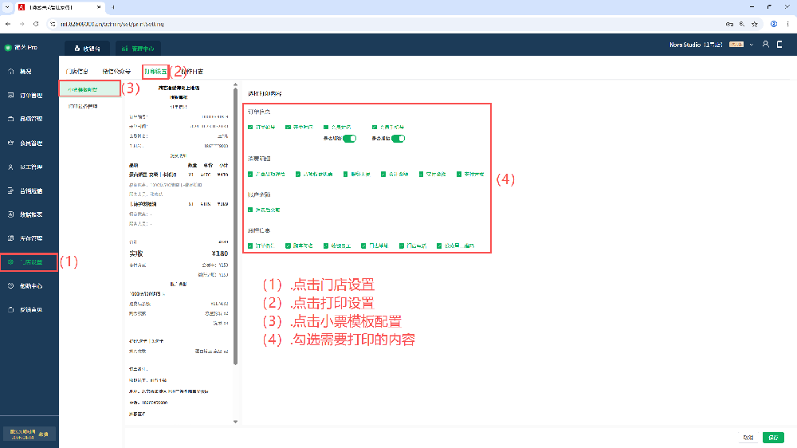797x448 pixels.
Task: Uncheck the first checkbox under 订单信息
Action: 250,127
